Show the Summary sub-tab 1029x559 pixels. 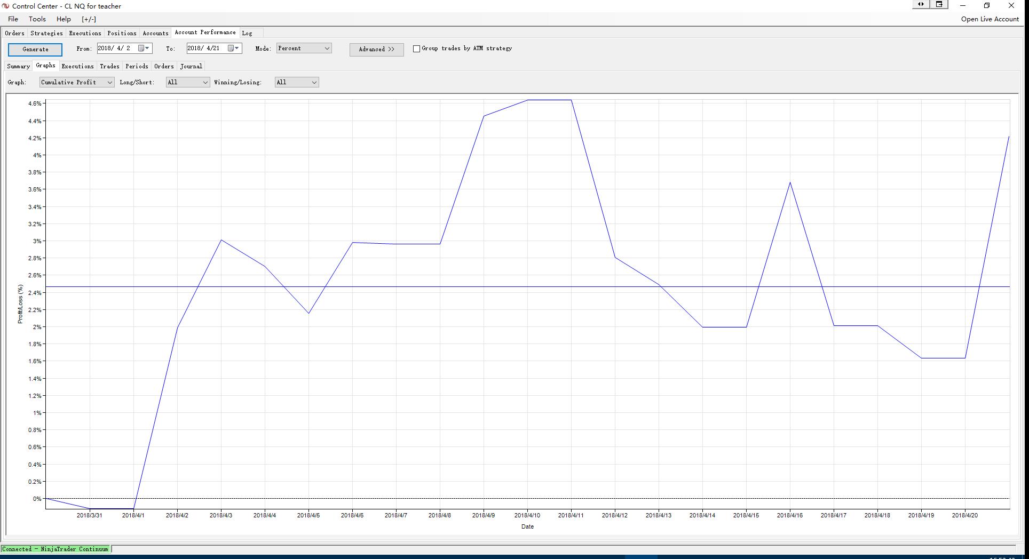(x=18, y=66)
